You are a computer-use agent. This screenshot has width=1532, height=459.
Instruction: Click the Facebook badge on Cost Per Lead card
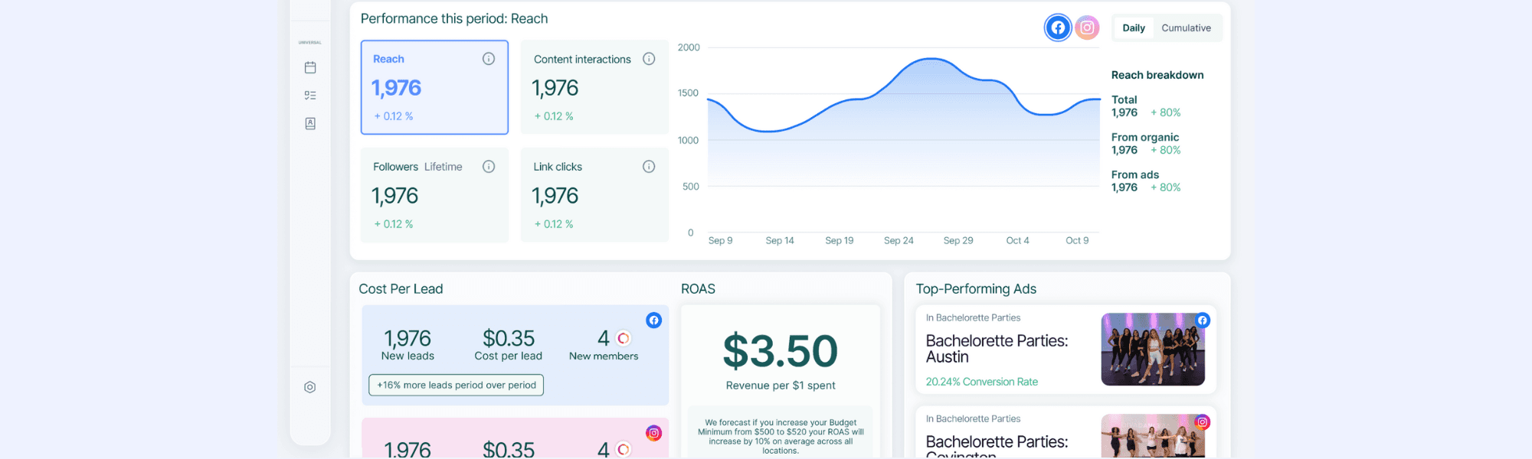pyautogui.click(x=653, y=321)
